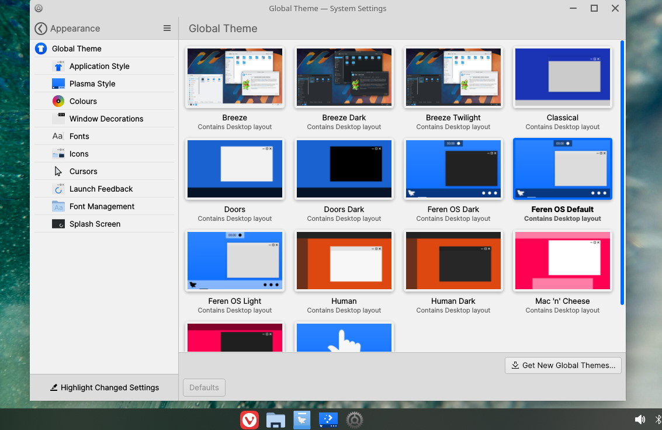Image resolution: width=662 pixels, height=430 pixels.
Task: Open the file manager from taskbar
Action: coord(275,419)
